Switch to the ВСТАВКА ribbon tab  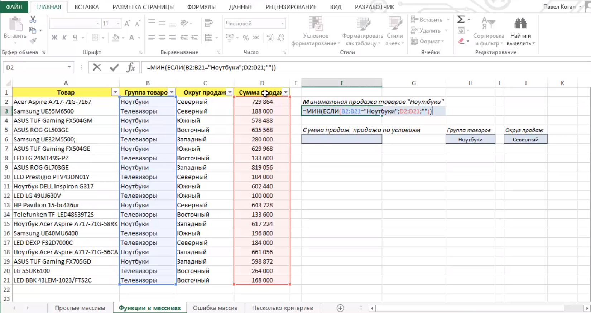click(x=87, y=7)
